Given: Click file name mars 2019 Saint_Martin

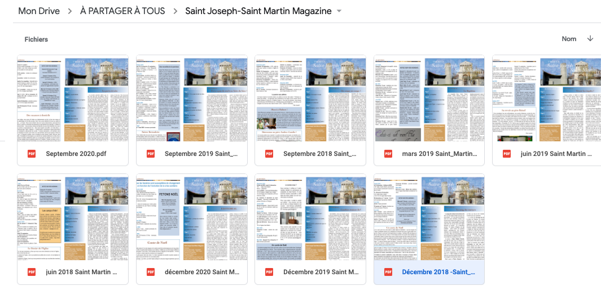Looking at the screenshot, I should pyautogui.click(x=439, y=154).
